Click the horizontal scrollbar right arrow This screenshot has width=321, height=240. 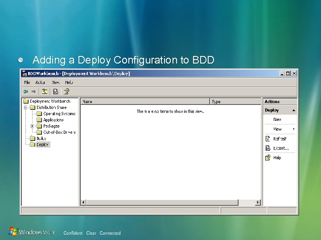click(x=258, y=203)
